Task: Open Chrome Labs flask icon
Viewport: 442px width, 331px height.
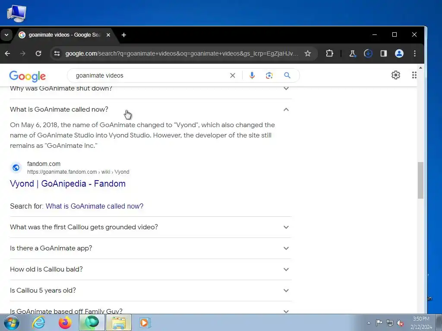Action: [352, 53]
